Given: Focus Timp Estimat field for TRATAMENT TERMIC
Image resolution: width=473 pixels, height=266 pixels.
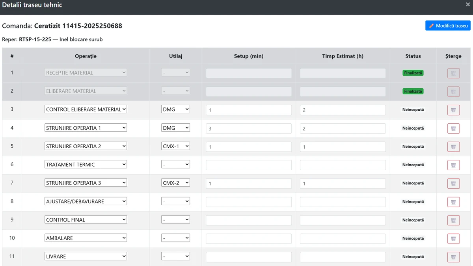Looking at the screenshot, I should pos(343,165).
